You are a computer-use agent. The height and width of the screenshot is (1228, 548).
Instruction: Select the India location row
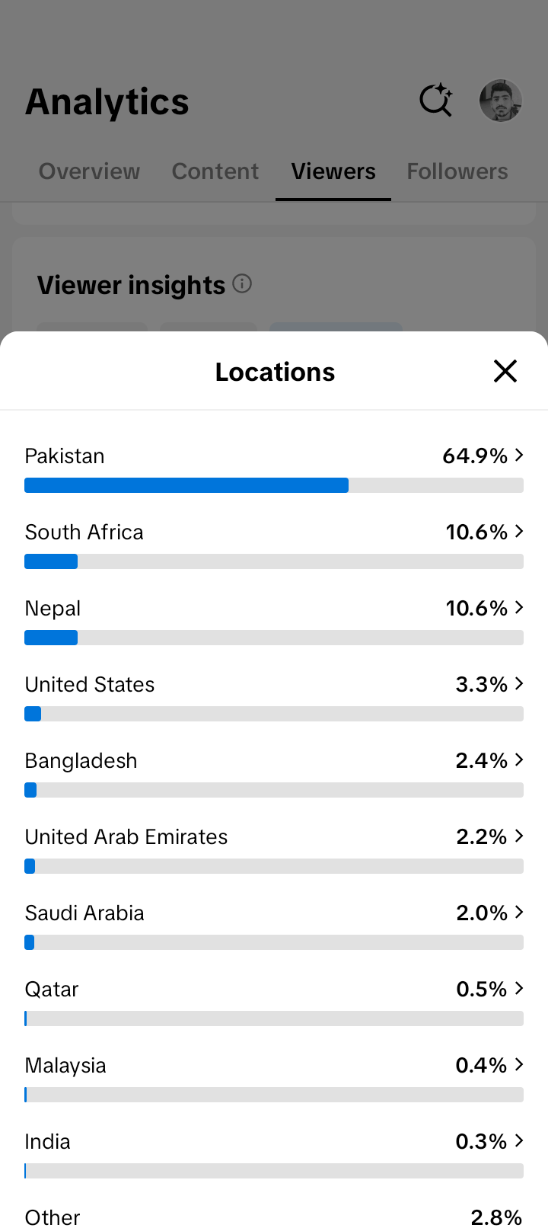tap(274, 1153)
